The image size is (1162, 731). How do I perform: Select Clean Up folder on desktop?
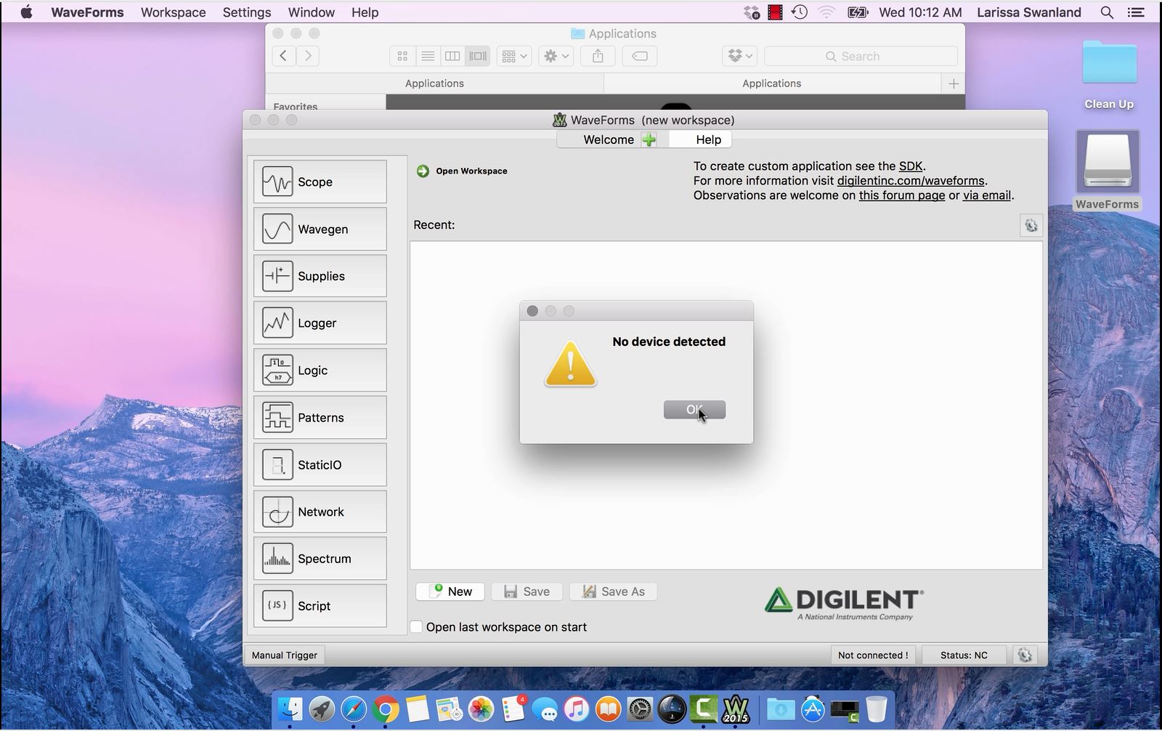point(1109,75)
